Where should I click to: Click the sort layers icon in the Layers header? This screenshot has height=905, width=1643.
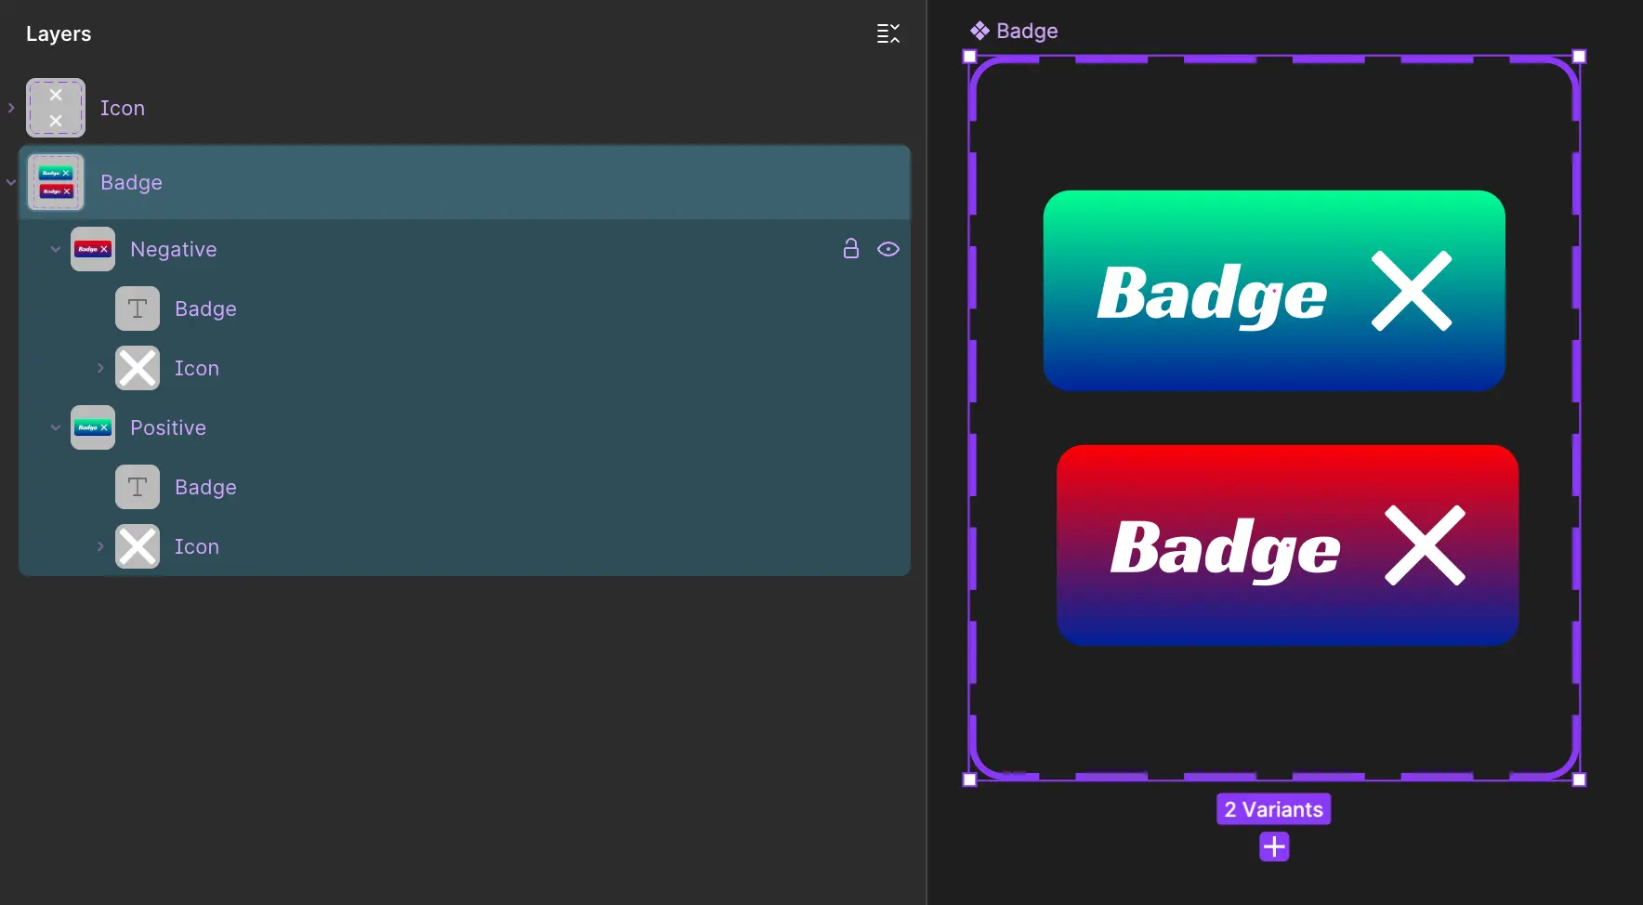point(887,33)
